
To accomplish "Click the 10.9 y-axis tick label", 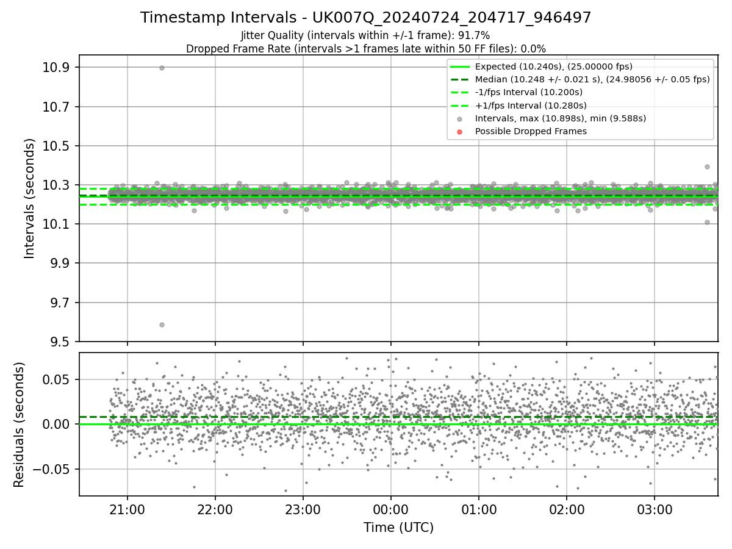I will click(57, 67).
